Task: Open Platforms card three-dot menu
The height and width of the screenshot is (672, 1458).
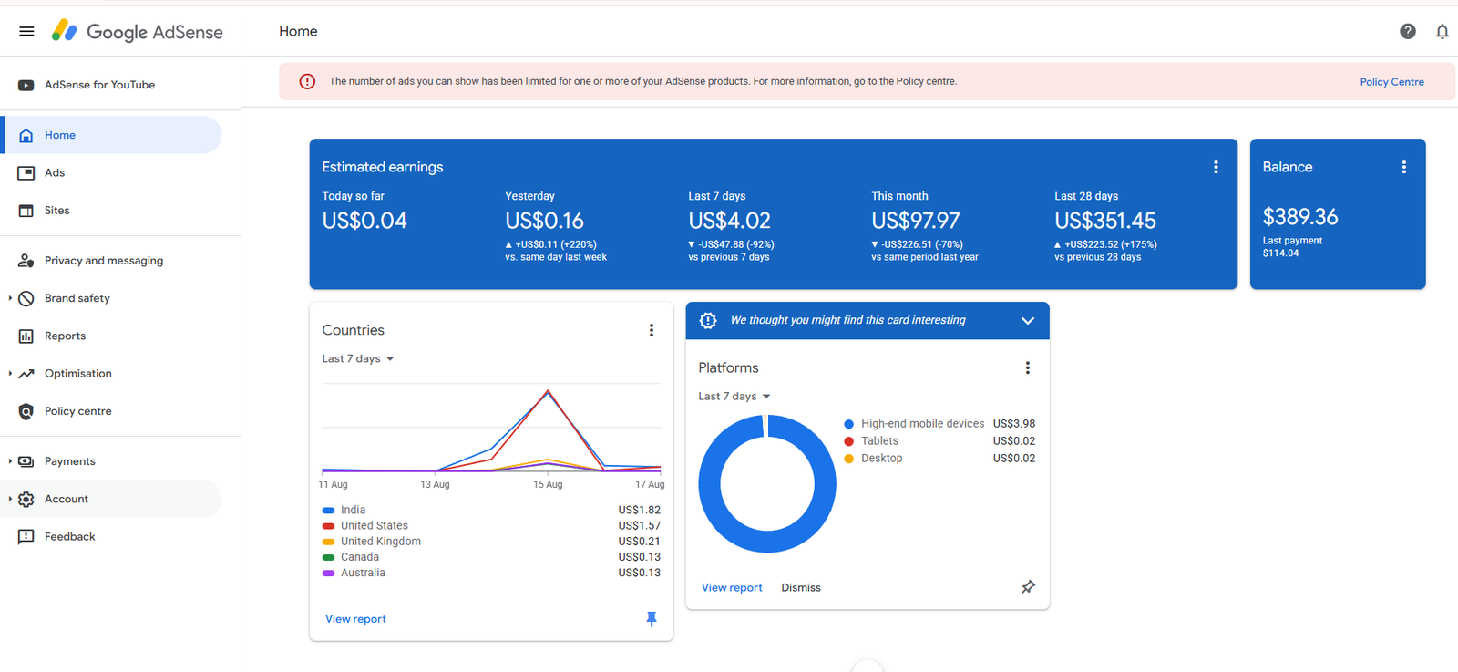Action: [x=1028, y=367]
